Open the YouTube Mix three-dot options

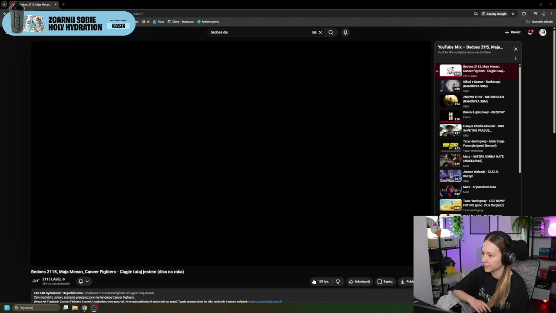click(x=516, y=59)
